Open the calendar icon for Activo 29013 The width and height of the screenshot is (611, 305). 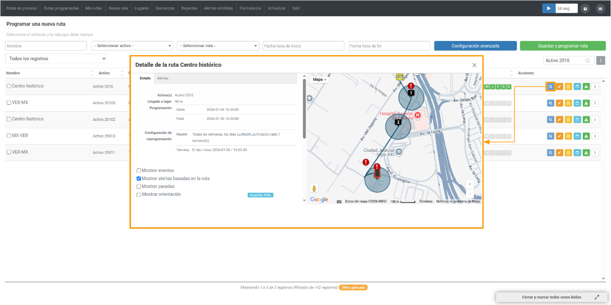577,136
